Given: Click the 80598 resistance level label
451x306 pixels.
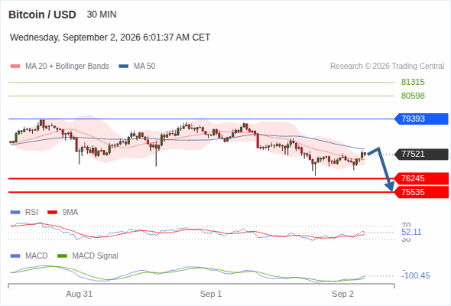Looking at the screenshot, I should tap(413, 96).
